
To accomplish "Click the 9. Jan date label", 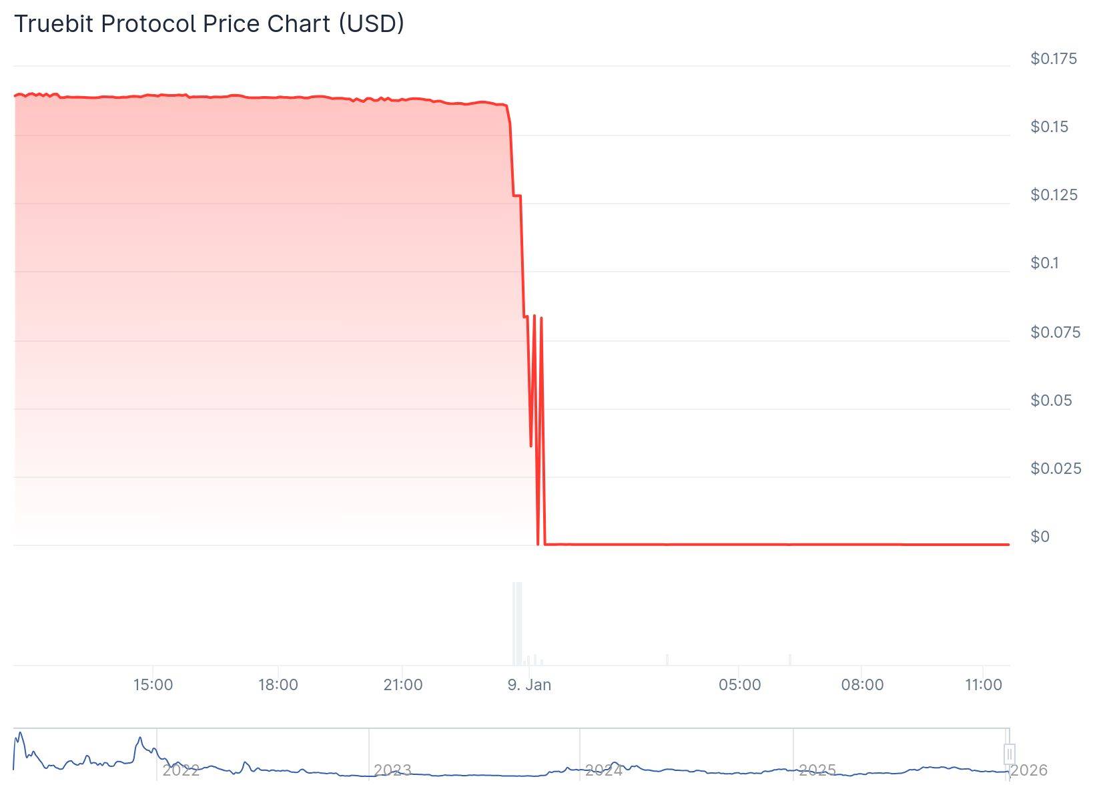I will coord(529,685).
